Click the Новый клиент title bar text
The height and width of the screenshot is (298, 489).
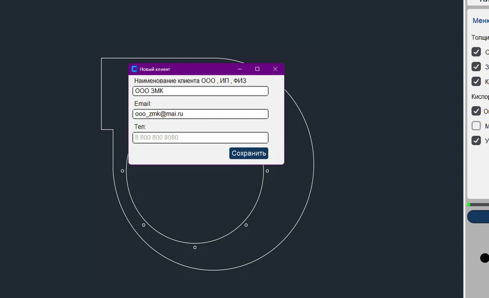(x=155, y=69)
